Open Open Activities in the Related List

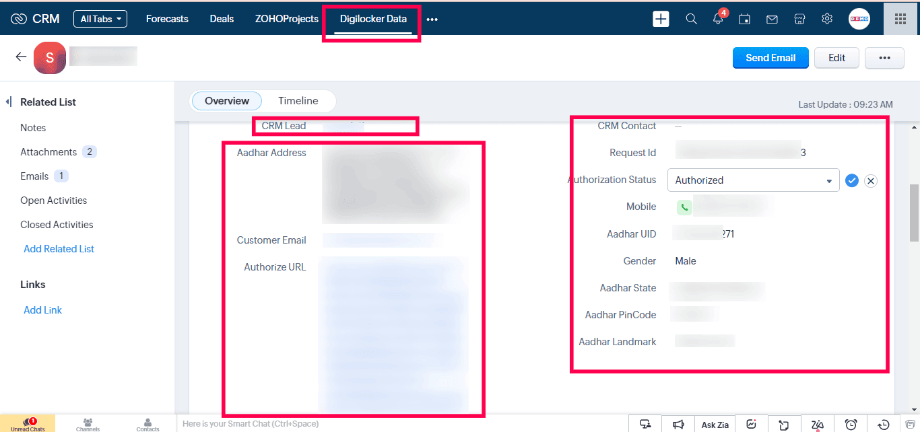[54, 201]
